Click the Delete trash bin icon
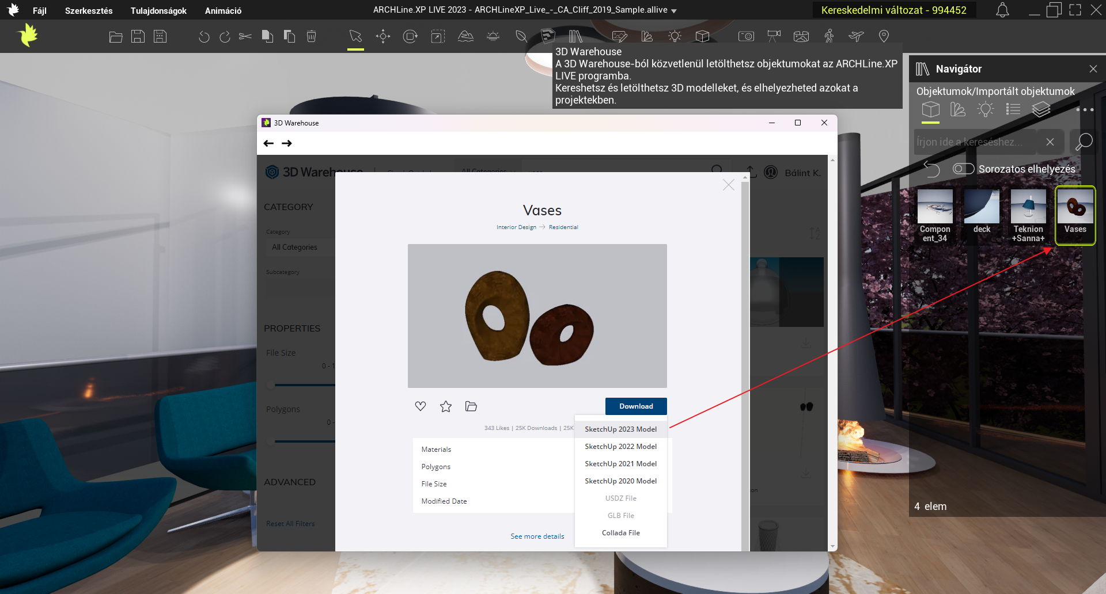The width and height of the screenshot is (1106, 594). point(311,37)
